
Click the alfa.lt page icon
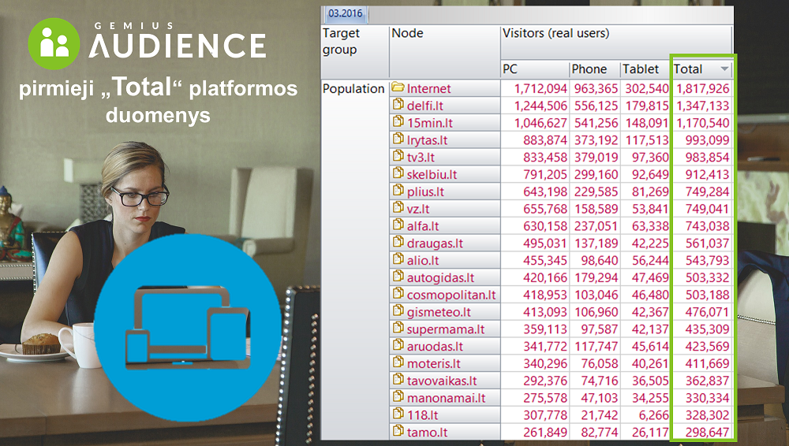coord(398,225)
